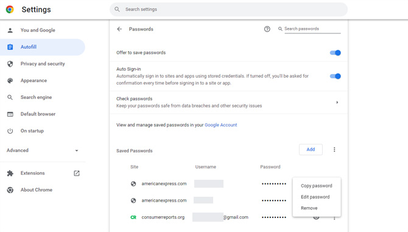The image size is (408, 232).
Task: Open the Appearance settings page
Action: tap(33, 81)
